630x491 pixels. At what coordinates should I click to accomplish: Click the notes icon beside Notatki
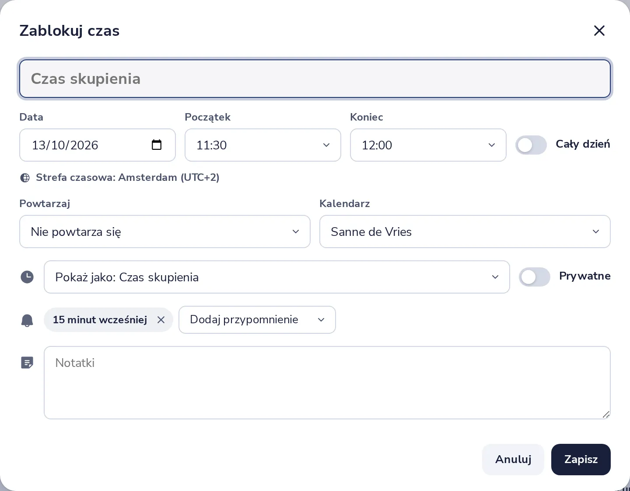pyautogui.click(x=27, y=363)
